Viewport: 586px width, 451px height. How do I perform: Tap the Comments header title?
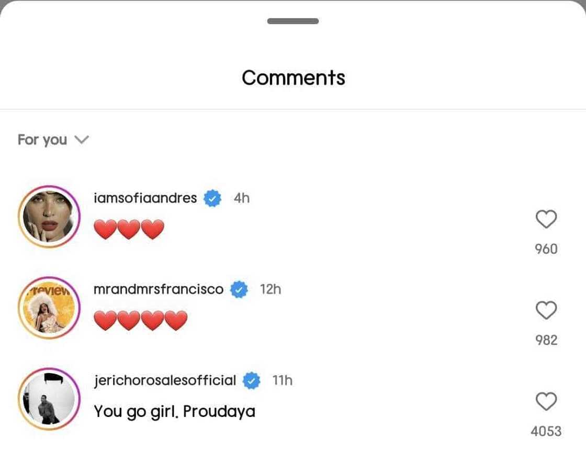coord(293,77)
